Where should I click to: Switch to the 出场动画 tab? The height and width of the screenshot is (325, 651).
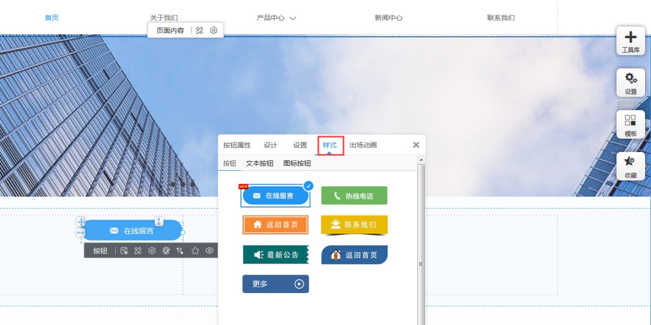coord(363,145)
